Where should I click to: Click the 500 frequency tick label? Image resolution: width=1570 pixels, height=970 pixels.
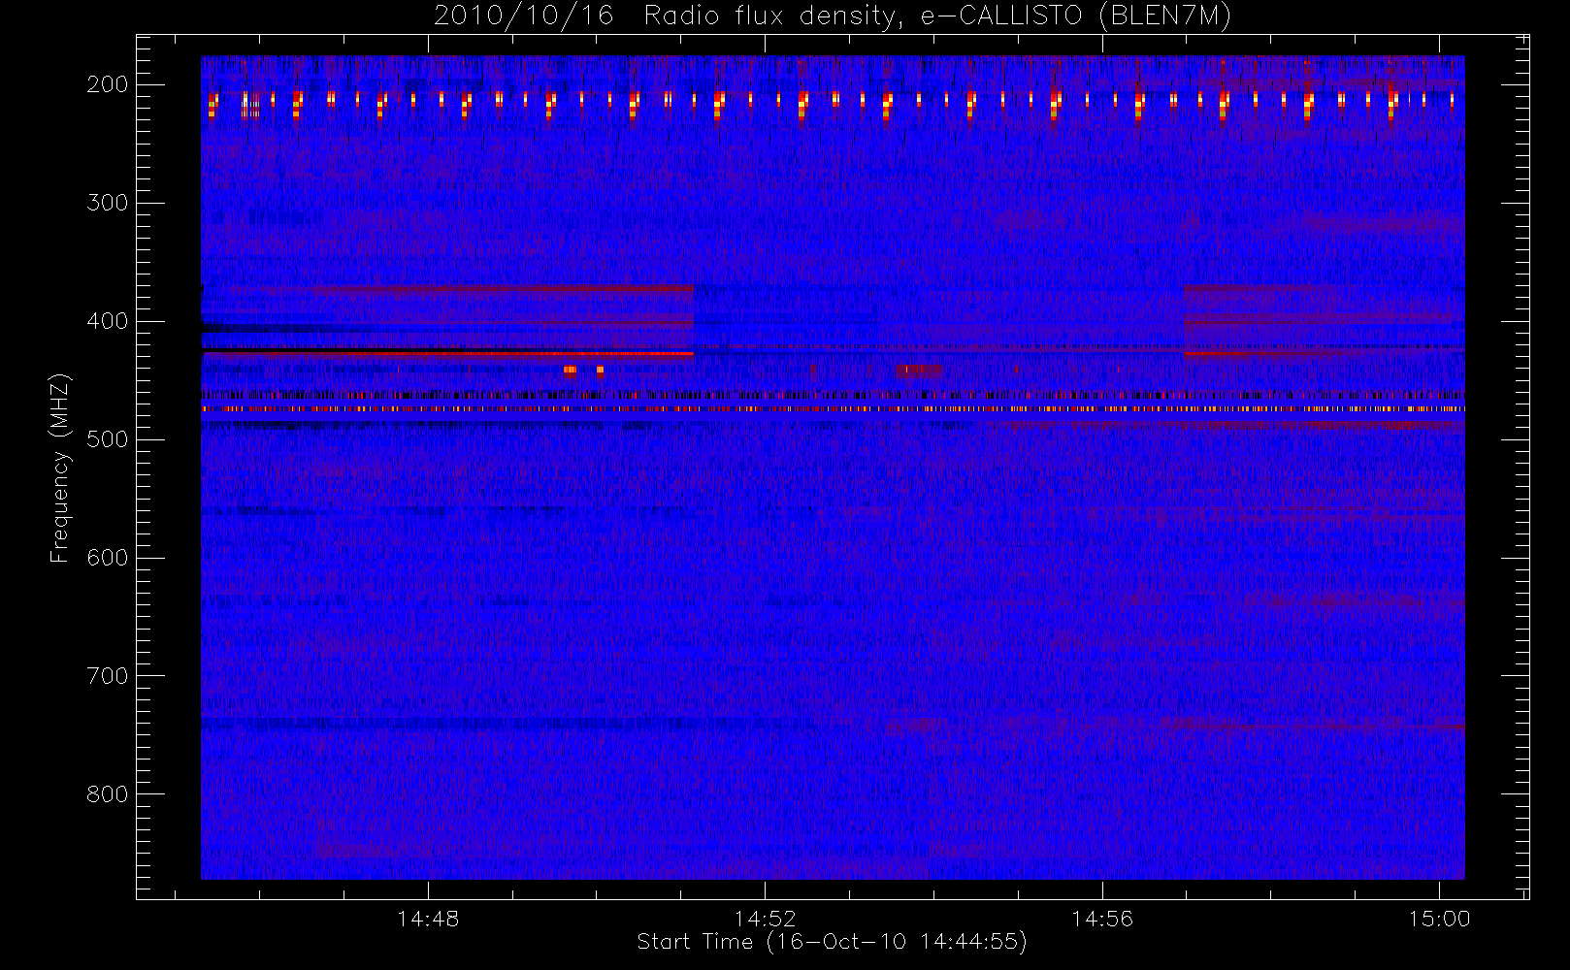pyautogui.click(x=108, y=439)
